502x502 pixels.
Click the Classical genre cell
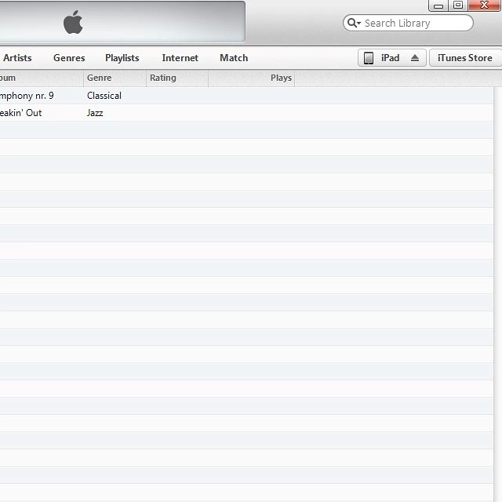click(104, 96)
